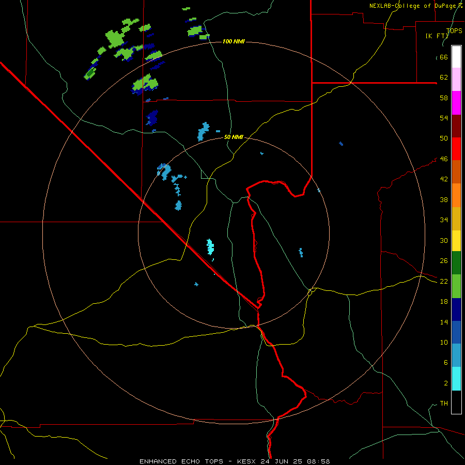The image size is (465, 465).
Task: Click the white swatch in the tops legend
Action: 456,57
